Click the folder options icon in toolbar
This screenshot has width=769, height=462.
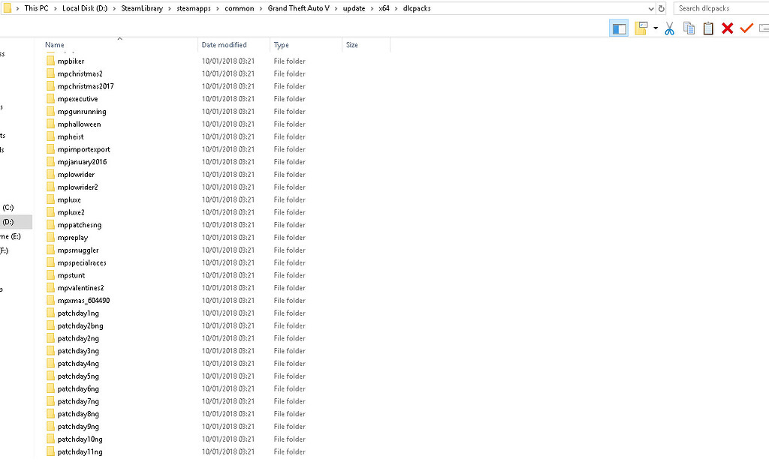pyautogui.click(x=641, y=28)
